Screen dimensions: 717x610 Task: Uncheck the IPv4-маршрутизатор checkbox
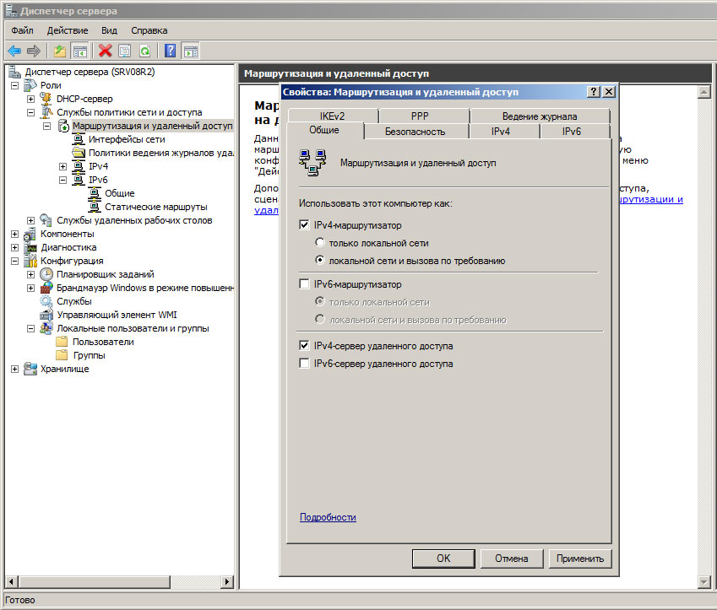[x=305, y=225]
